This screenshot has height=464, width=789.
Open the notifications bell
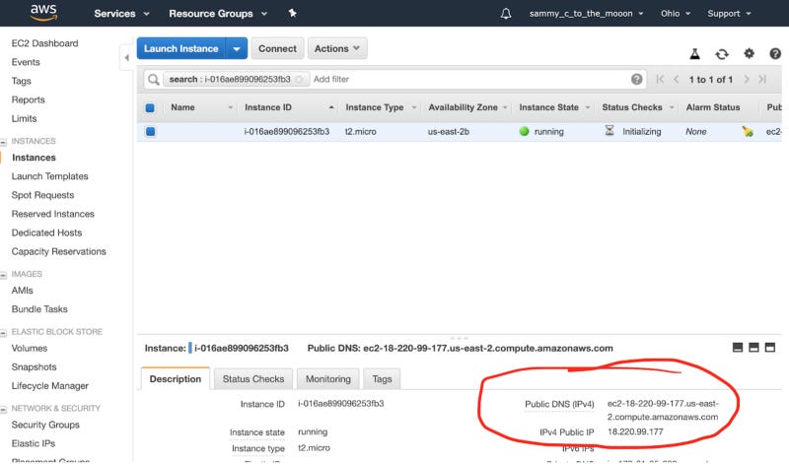click(506, 14)
